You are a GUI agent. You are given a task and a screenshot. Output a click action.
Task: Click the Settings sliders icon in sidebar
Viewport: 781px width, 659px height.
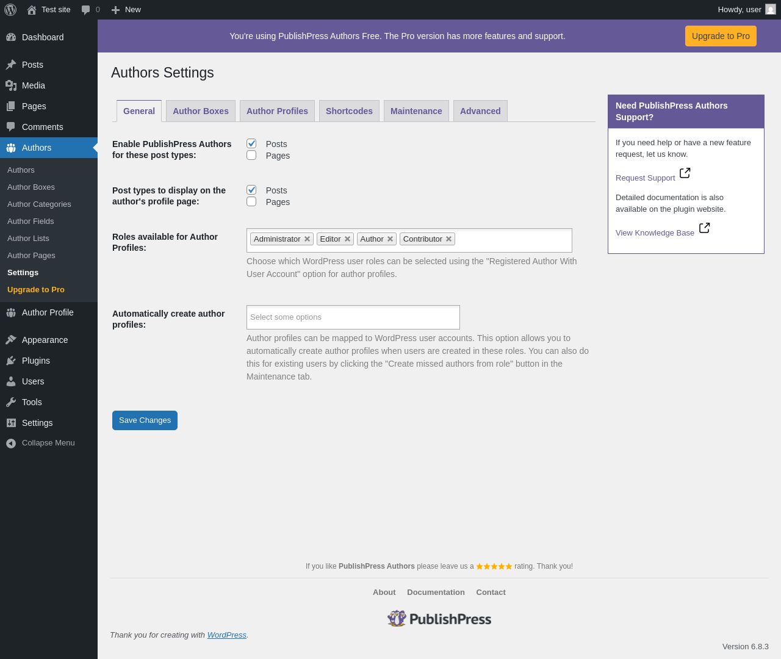click(11, 423)
